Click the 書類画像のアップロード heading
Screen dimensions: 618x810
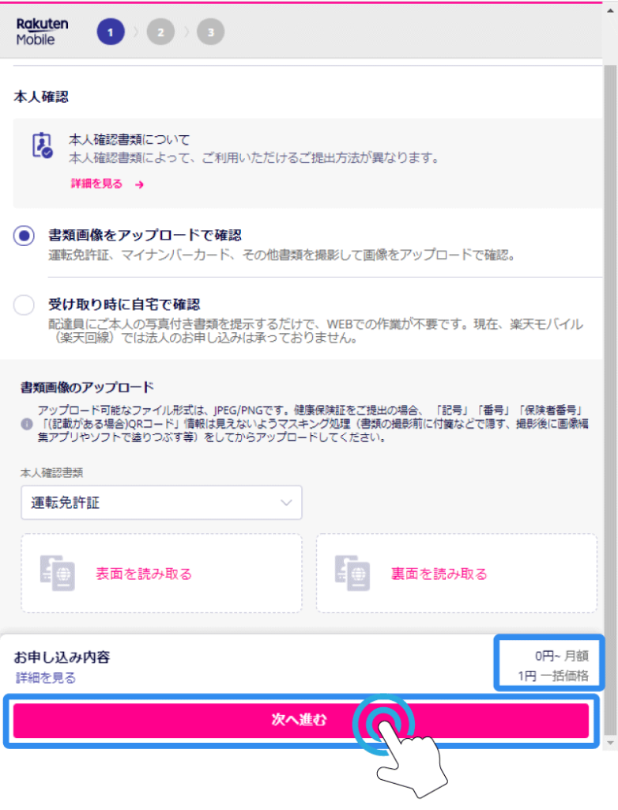click(x=87, y=387)
